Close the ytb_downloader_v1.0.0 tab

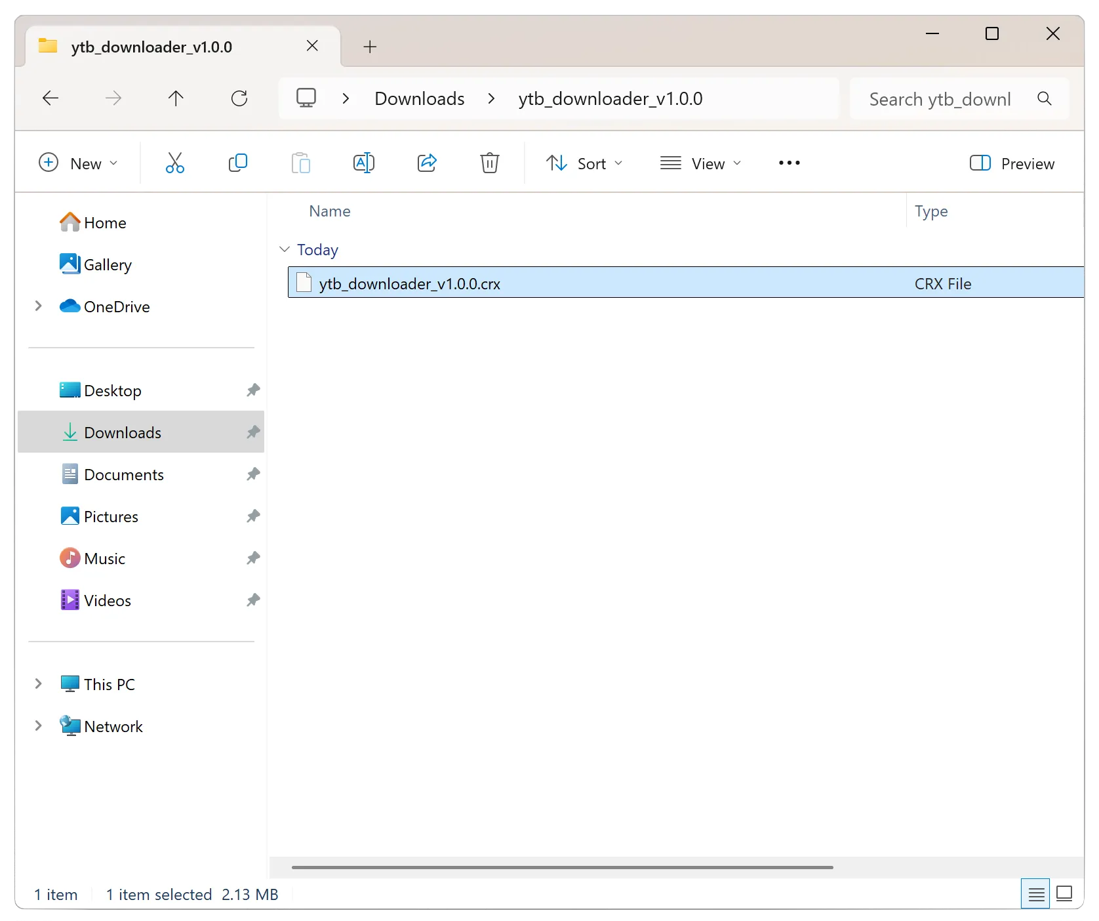coord(312,46)
